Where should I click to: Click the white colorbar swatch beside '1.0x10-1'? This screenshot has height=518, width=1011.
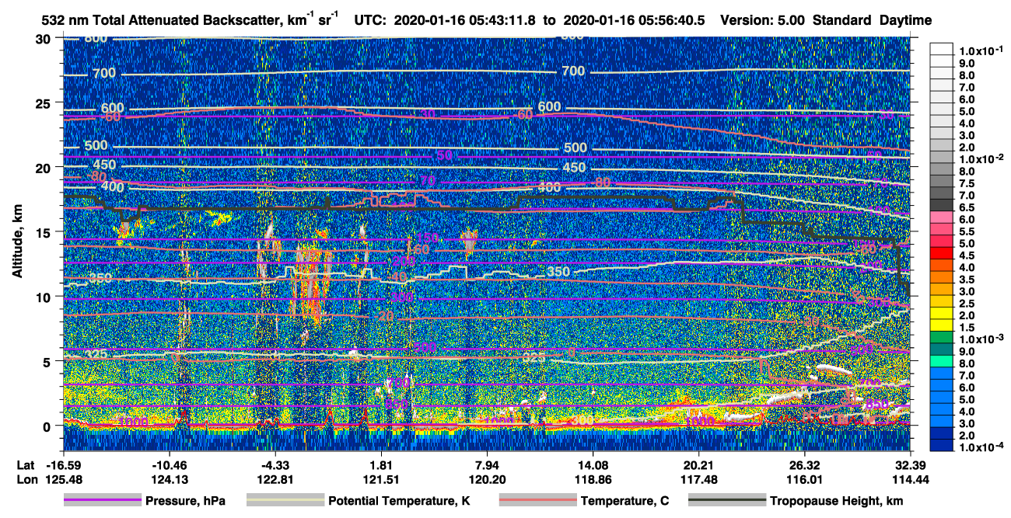[x=943, y=49]
